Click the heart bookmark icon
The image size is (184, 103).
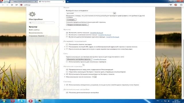tap(171, 5)
